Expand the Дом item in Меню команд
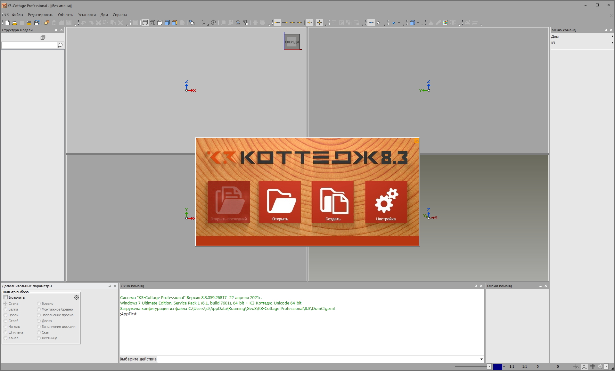615x371 pixels. pyautogui.click(x=582, y=36)
